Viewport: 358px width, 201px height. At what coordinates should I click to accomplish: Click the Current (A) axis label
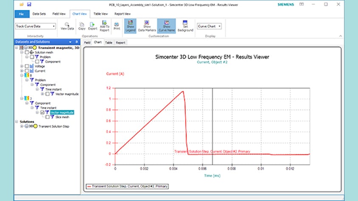click(x=115, y=74)
